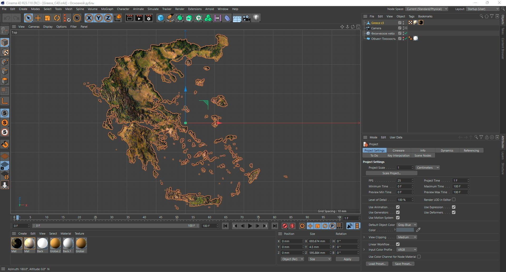
Task: Switch to Key Interpolation tab
Action: pyautogui.click(x=398, y=156)
